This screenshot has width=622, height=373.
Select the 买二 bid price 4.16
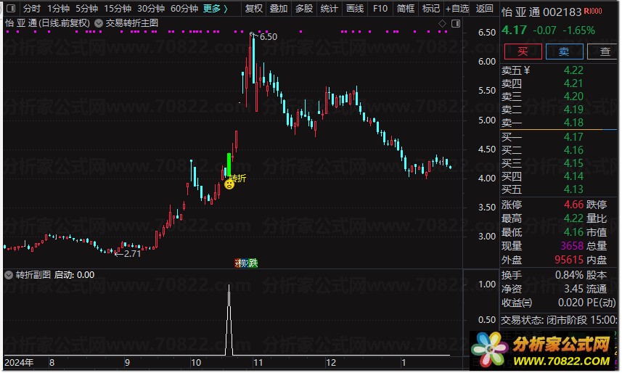point(573,150)
